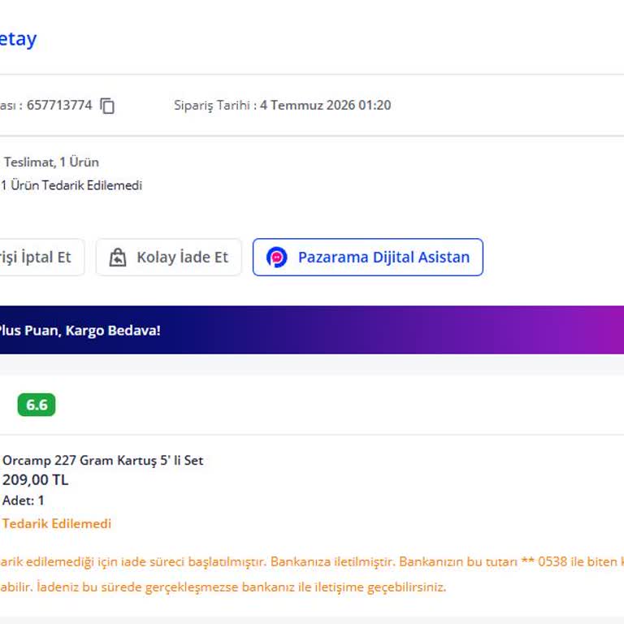Click the orange Tedarik Edilemedi product status

(57, 524)
